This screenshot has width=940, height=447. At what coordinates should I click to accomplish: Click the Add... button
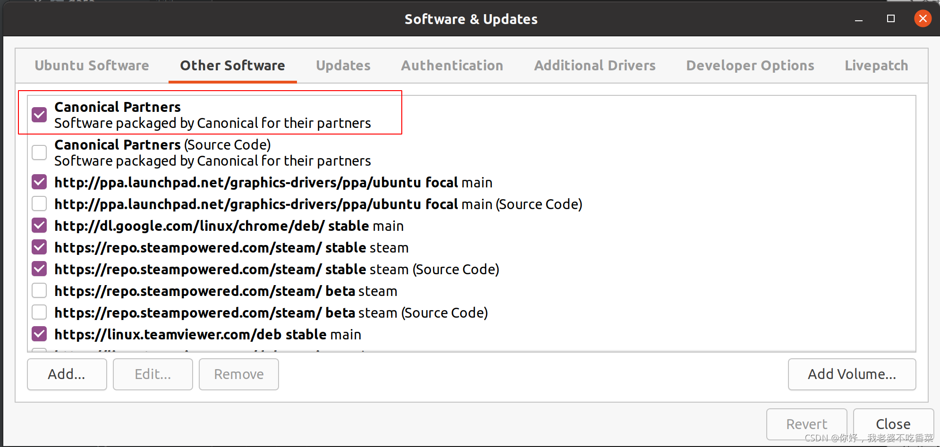(x=67, y=374)
